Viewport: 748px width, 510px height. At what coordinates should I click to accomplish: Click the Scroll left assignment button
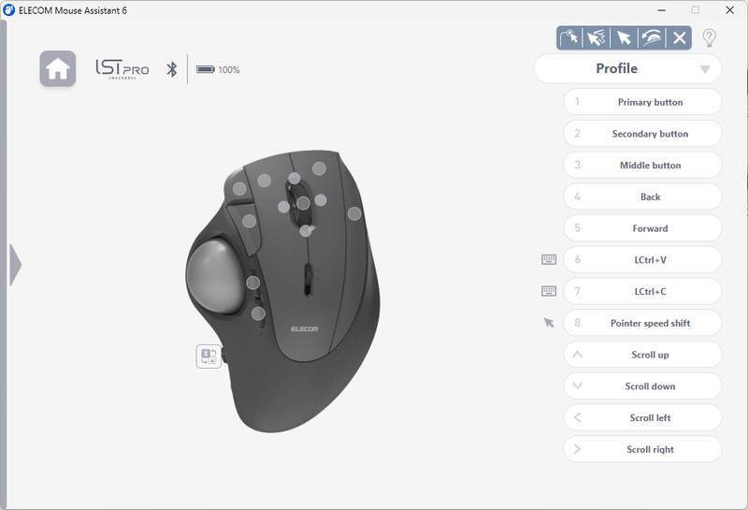click(x=642, y=417)
